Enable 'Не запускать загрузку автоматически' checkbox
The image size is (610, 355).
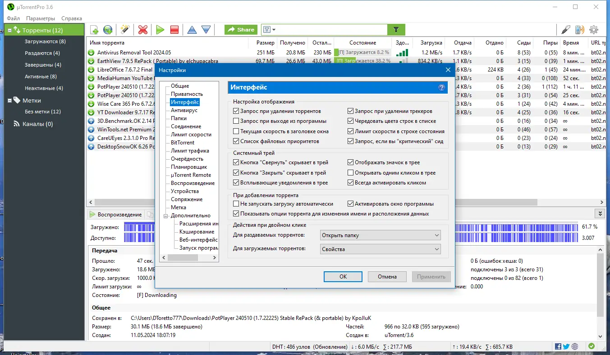(236, 204)
